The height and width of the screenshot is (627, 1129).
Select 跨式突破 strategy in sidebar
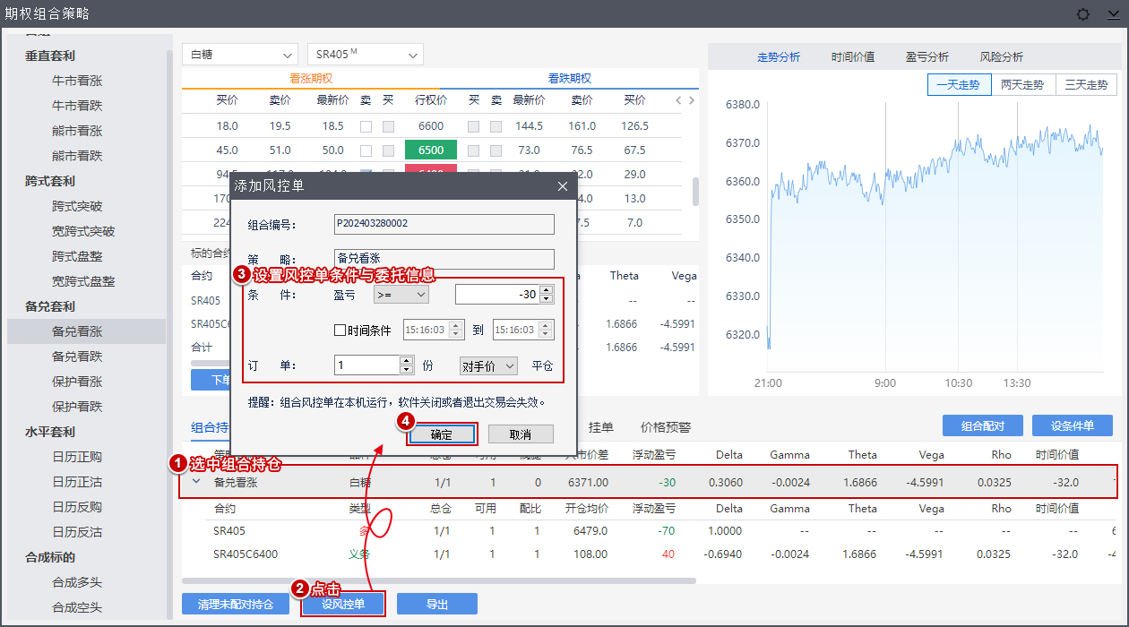(x=77, y=206)
